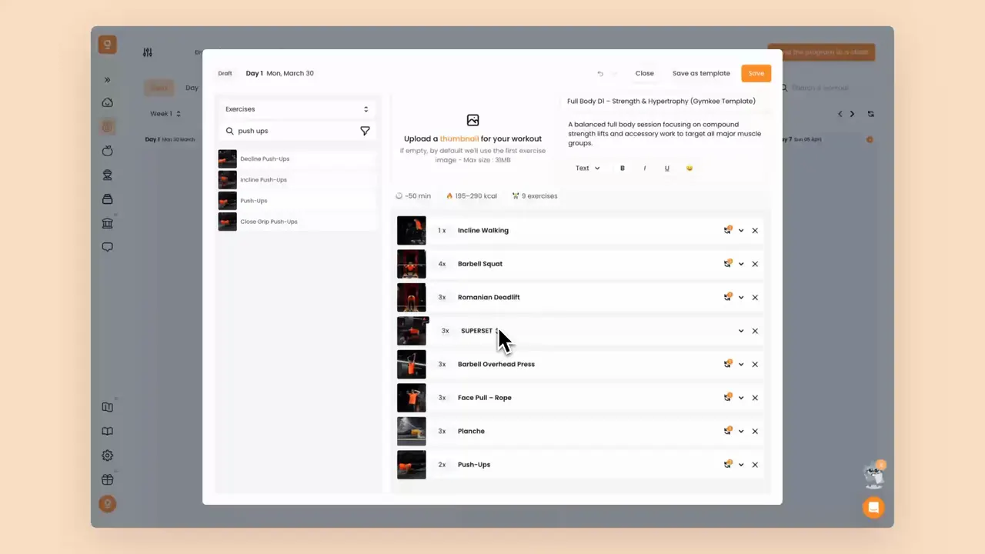This screenshot has width=985, height=554.
Task: Click the 4x sets count on Barbell Squat
Action: tap(442, 264)
